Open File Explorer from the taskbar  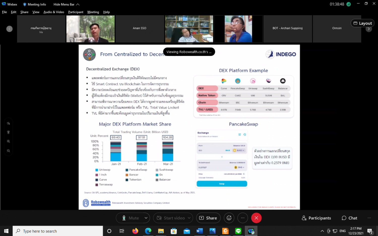(x=161, y=231)
